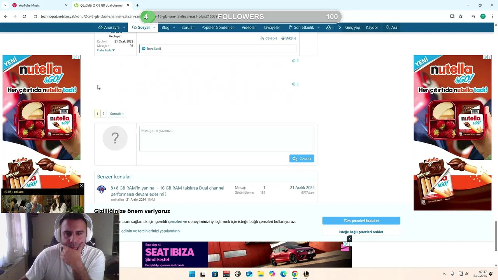Open Chrome three-dot menu
The image size is (498, 280).
(493, 16)
